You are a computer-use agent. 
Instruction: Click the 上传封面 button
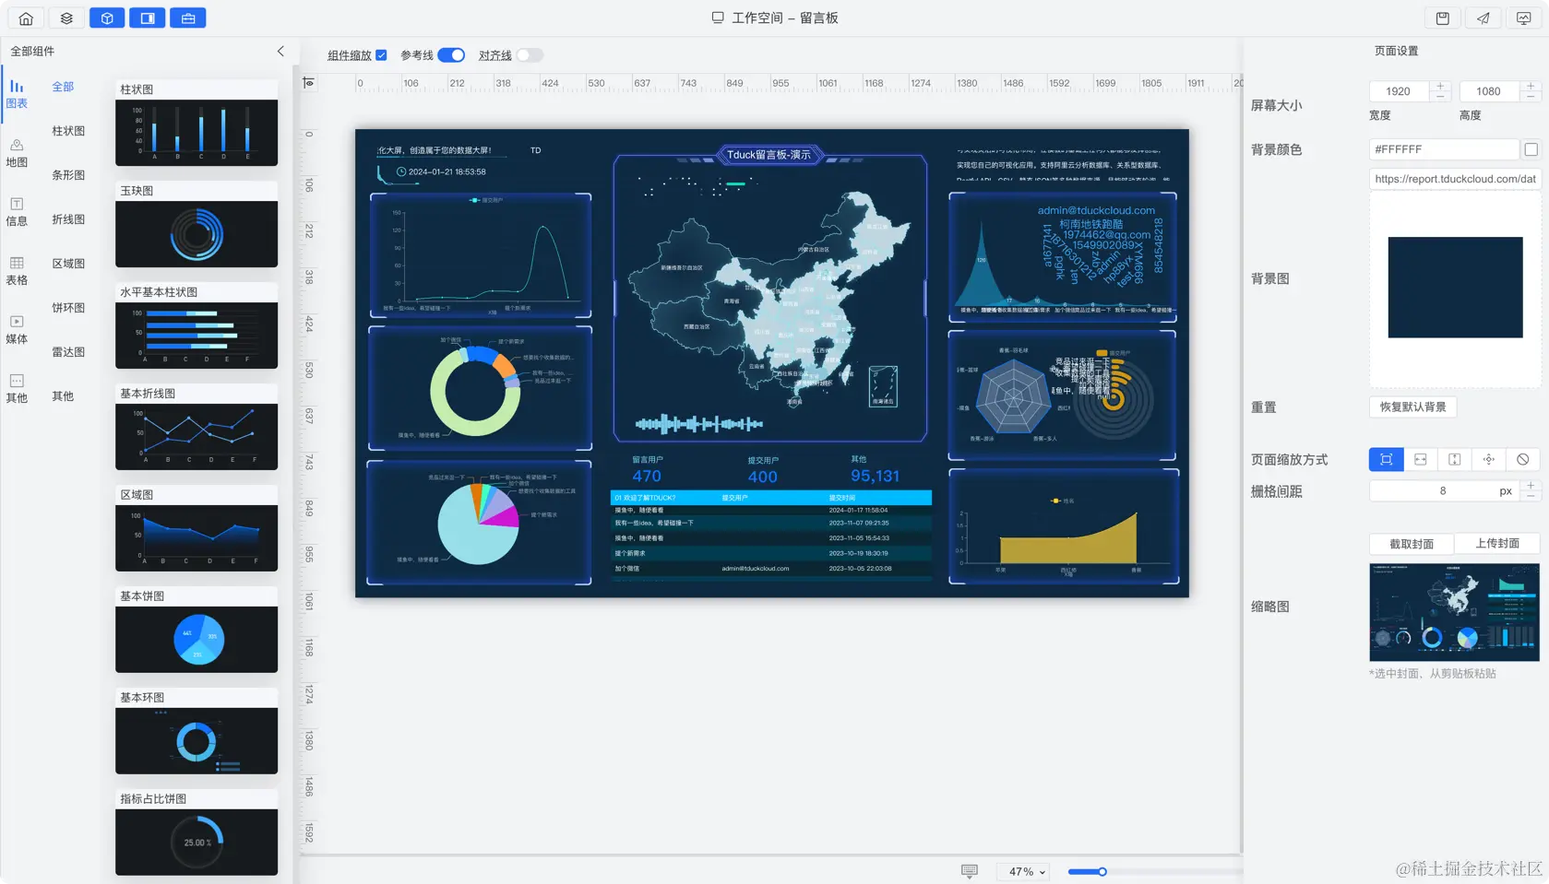coord(1497,544)
